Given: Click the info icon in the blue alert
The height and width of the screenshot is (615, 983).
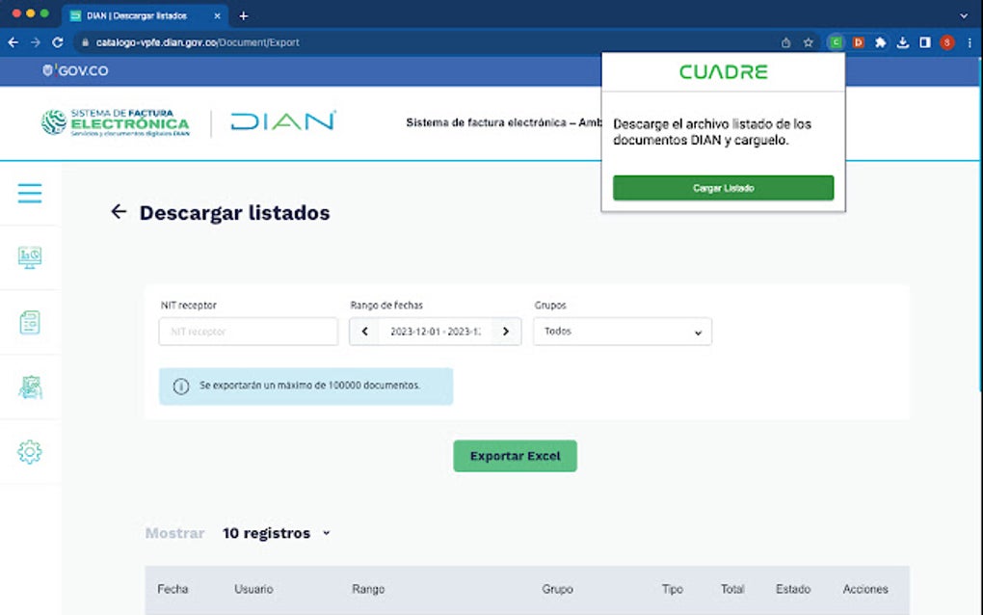Looking at the screenshot, I should (180, 387).
